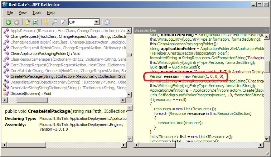Select DeserializeStringObjectDictionary method item
This screenshot has width=271, height=157.
[x=68, y=82]
